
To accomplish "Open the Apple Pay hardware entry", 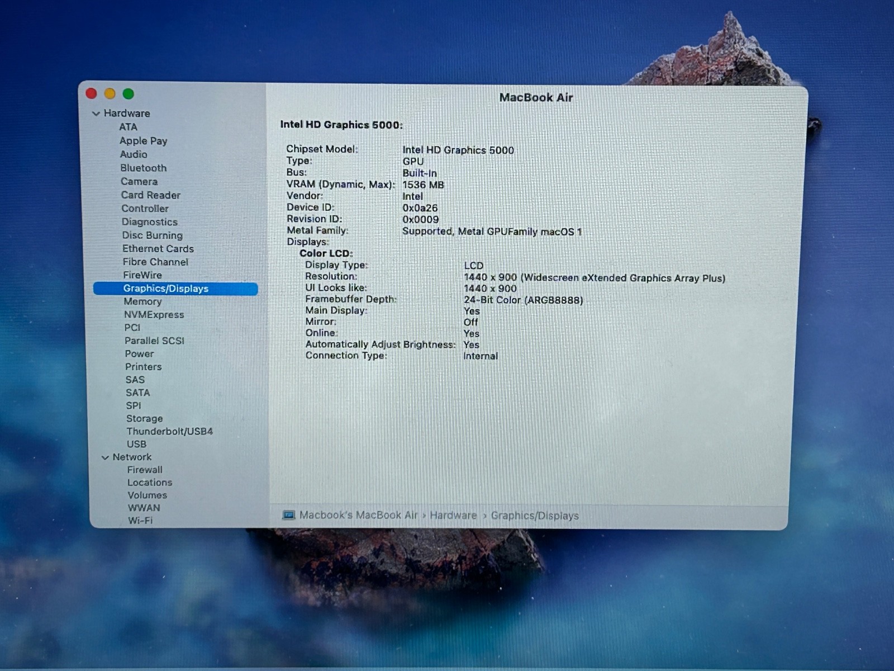I will pos(143,141).
